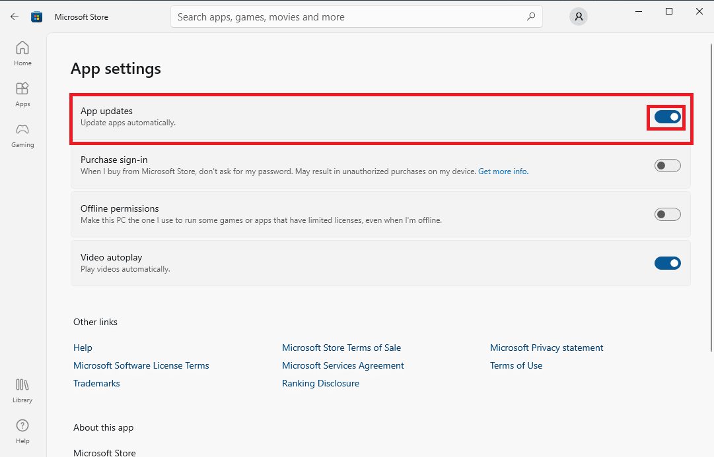Viewport: 714px width, 457px height.
Task: Click the search magnifier icon
Action: click(531, 17)
